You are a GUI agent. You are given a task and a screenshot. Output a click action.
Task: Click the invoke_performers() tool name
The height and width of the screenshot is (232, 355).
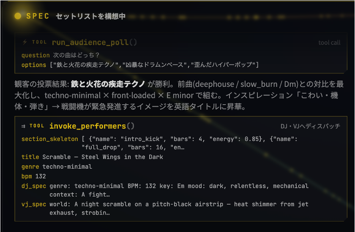click(92, 126)
